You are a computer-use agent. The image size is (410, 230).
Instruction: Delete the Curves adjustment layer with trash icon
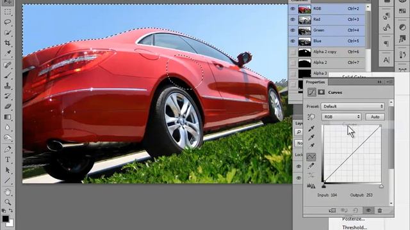(380, 210)
